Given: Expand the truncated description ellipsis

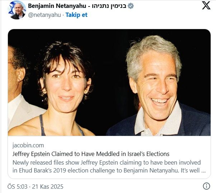Looking at the screenshot, I should [203, 170].
